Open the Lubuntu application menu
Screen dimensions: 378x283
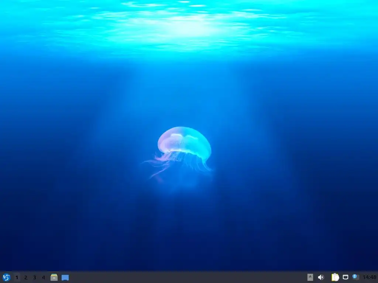click(x=6, y=277)
